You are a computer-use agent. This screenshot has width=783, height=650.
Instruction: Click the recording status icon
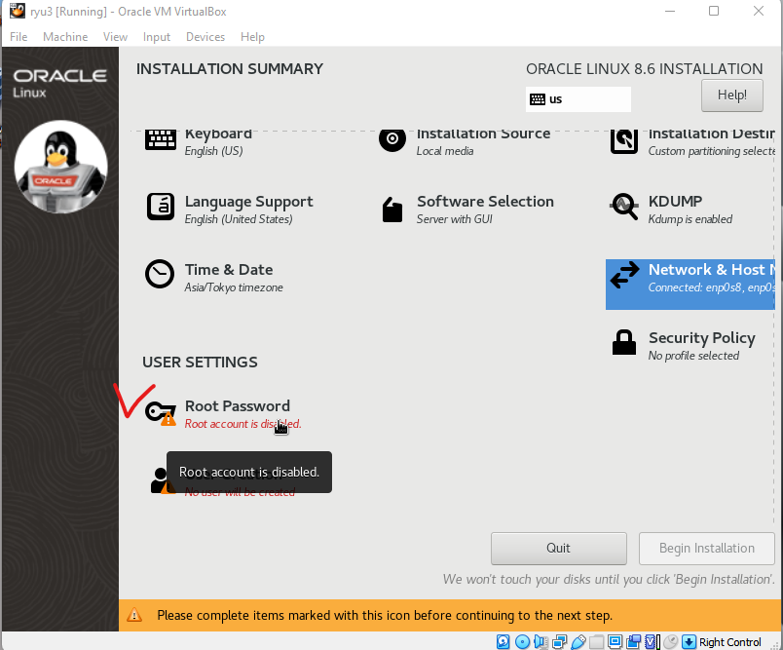tap(633, 641)
